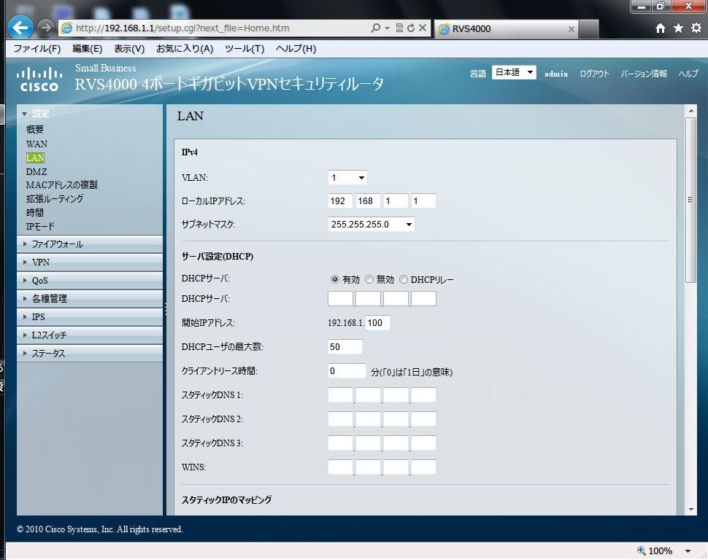Viewport: 708px width, 560px height.
Task: Open the VLAN dropdown
Action: pos(347,177)
